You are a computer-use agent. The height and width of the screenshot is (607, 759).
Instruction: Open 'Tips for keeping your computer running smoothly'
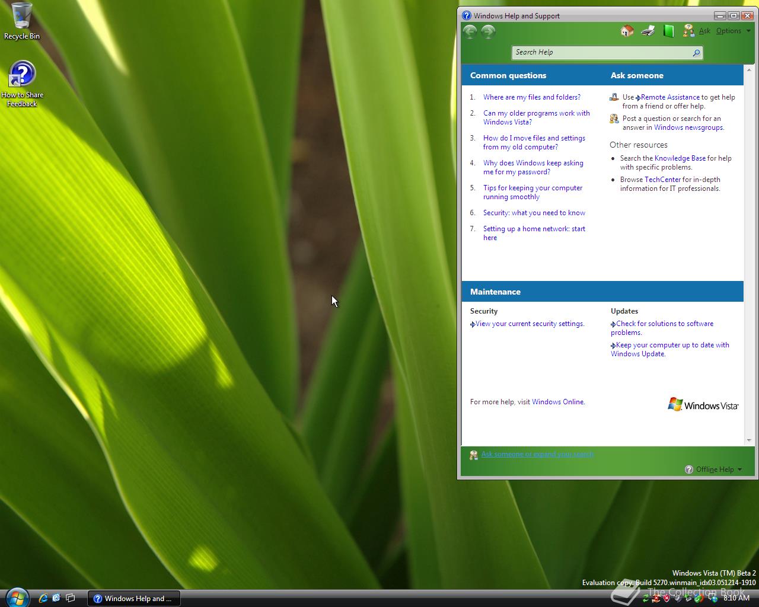coord(532,192)
